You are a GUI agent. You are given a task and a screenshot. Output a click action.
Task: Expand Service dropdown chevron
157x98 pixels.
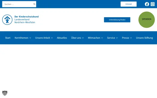click(117, 38)
